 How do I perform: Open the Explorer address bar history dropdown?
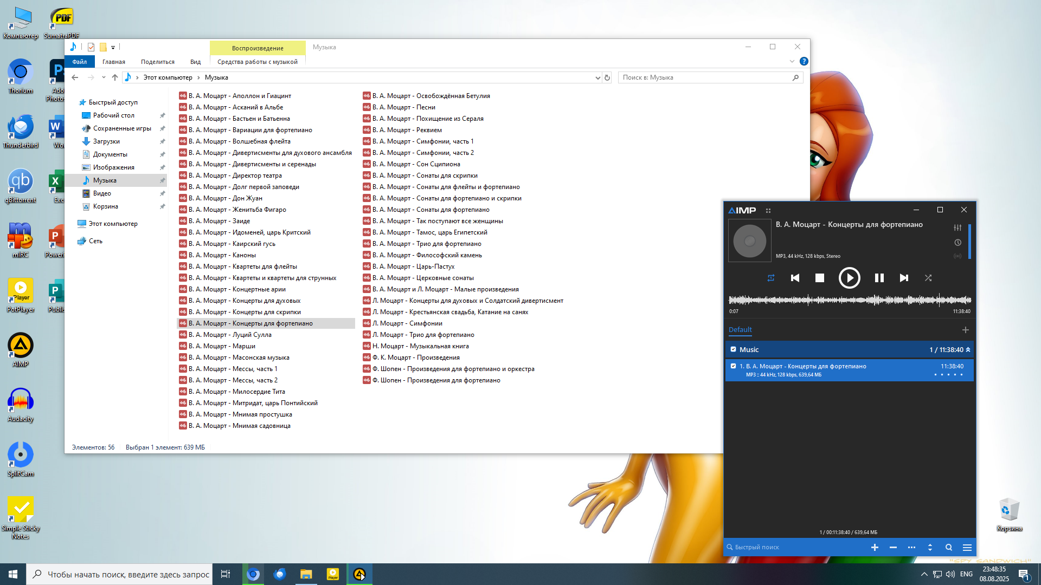coord(597,77)
